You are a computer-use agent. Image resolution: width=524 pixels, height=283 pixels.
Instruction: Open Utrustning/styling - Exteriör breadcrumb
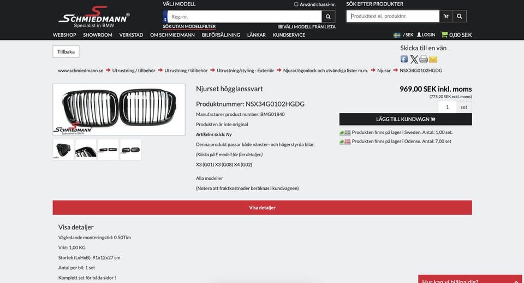point(245,70)
